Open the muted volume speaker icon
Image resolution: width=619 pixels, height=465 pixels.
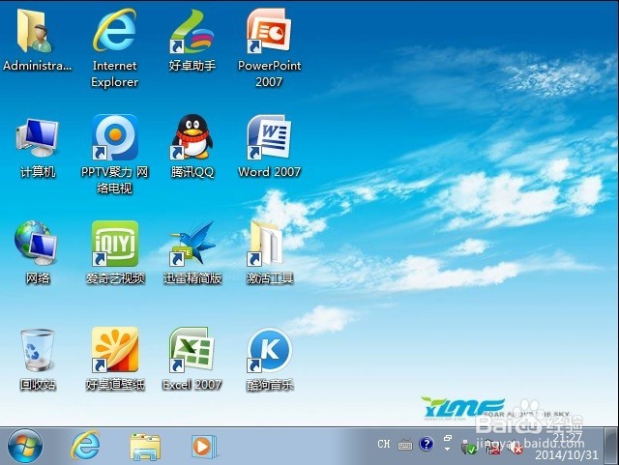[x=515, y=448]
